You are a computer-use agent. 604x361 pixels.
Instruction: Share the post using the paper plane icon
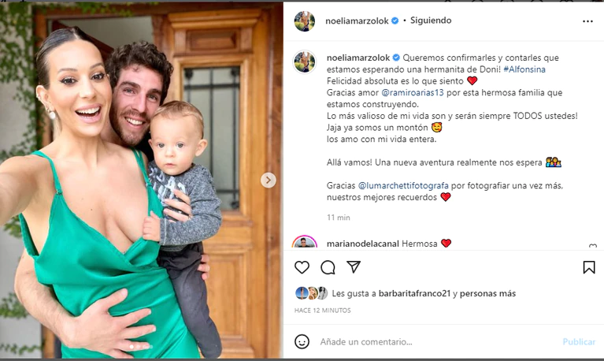pyautogui.click(x=354, y=267)
